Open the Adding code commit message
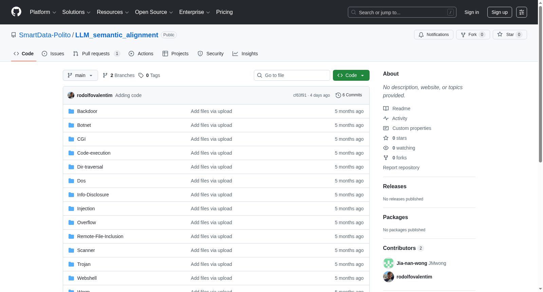This screenshot has width=543, height=292. pyautogui.click(x=128, y=95)
